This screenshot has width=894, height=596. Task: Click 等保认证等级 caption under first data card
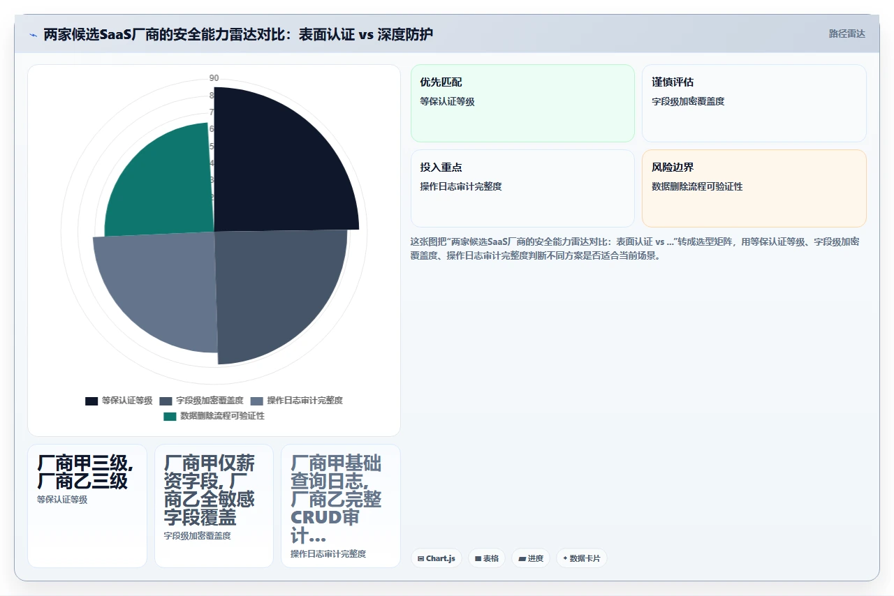point(62,500)
